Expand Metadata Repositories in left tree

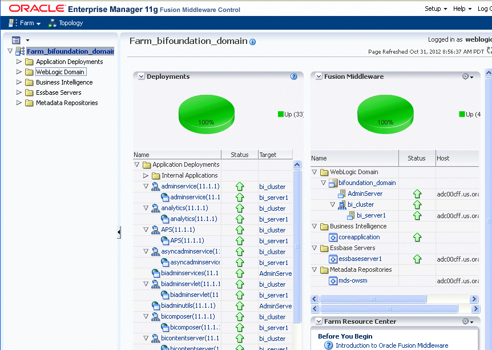tap(19, 103)
